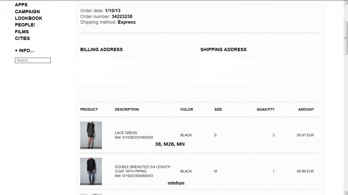Click the Express shipping method text
The height and width of the screenshot is (195, 348).
click(x=126, y=22)
